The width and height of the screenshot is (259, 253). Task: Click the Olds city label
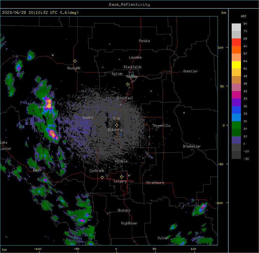coord(117,118)
